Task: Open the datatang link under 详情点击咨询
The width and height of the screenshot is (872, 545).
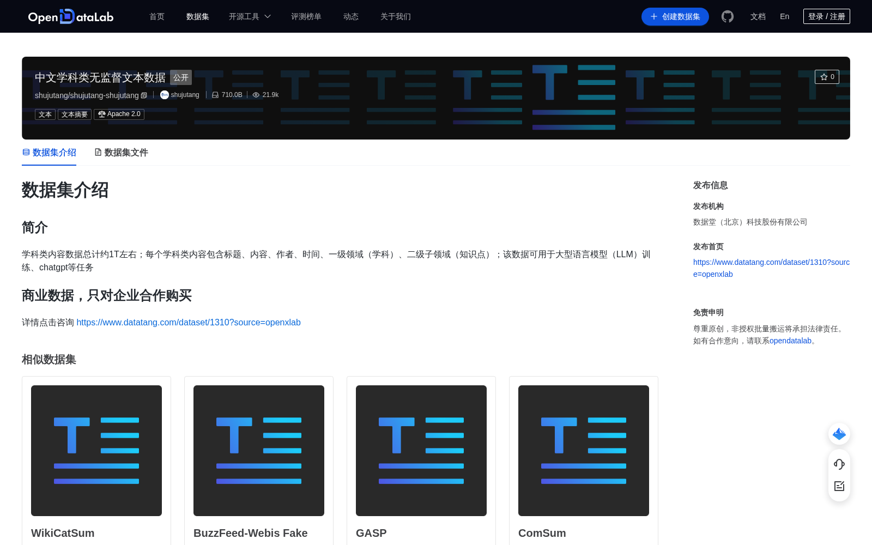Action: [189, 323]
